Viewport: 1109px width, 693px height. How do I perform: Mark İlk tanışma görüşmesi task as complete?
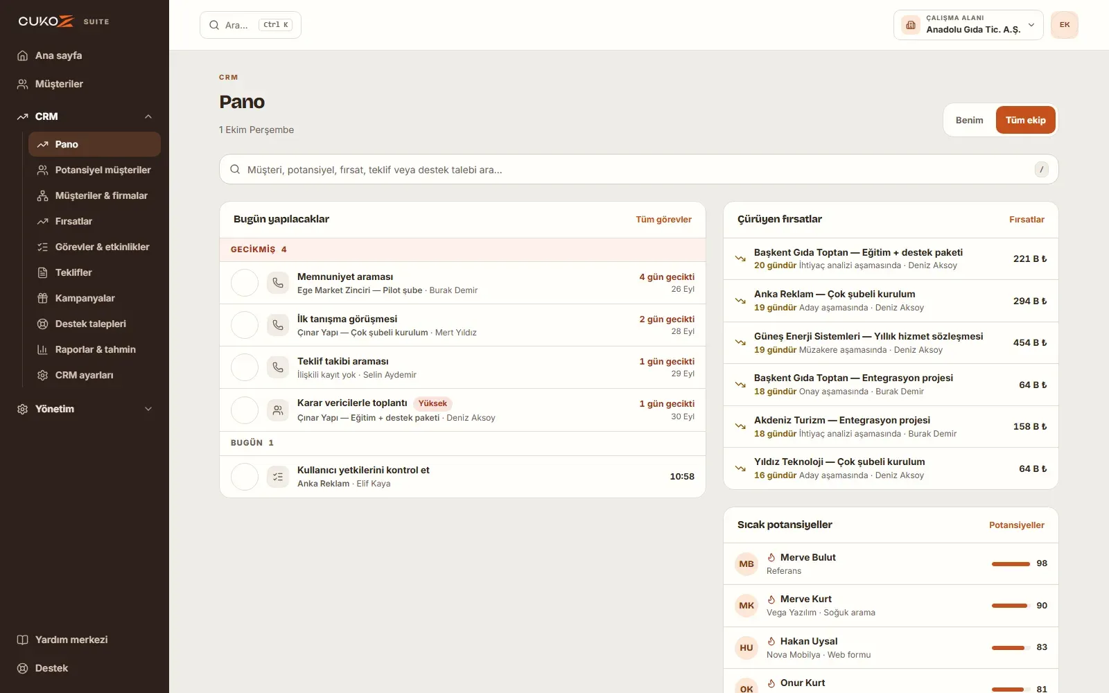[245, 325]
